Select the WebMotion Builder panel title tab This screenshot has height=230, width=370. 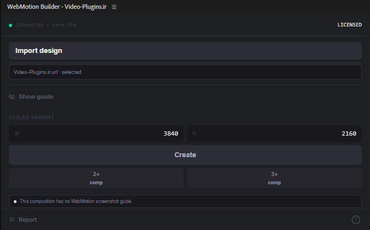(x=57, y=7)
